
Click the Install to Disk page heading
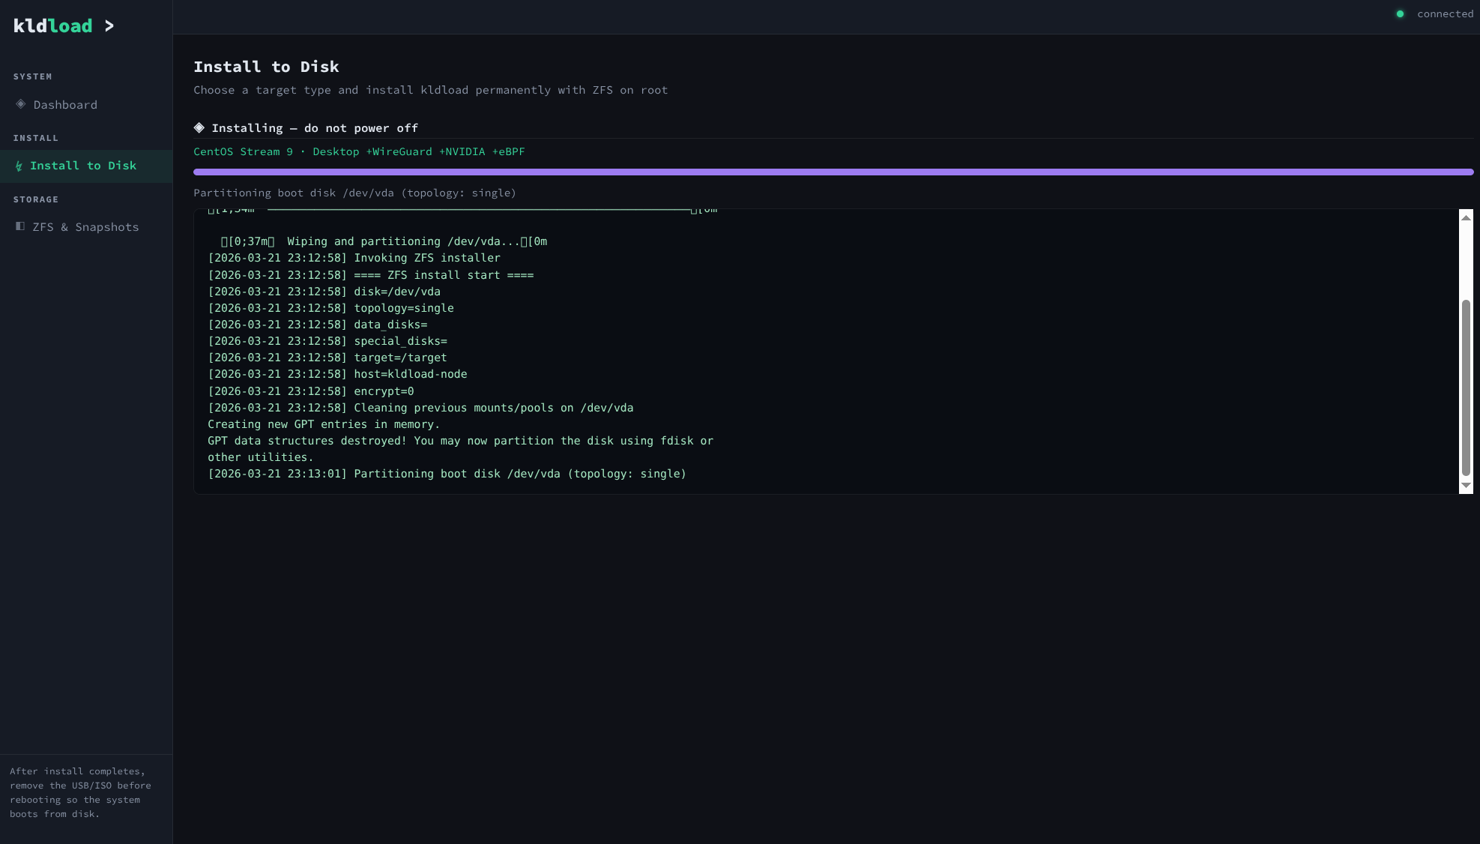click(266, 67)
